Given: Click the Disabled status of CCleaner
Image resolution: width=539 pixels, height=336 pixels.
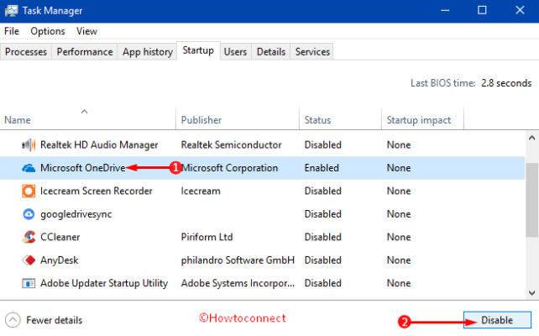Looking at the screenshot, I should 322,237.
